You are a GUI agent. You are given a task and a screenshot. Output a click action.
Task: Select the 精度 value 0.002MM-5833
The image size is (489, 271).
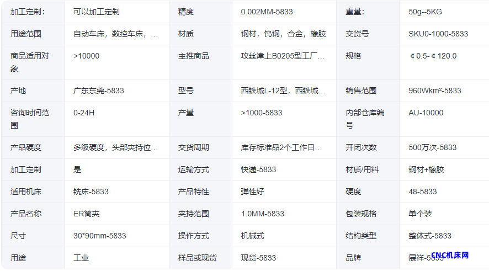click(x=267, y=12)
